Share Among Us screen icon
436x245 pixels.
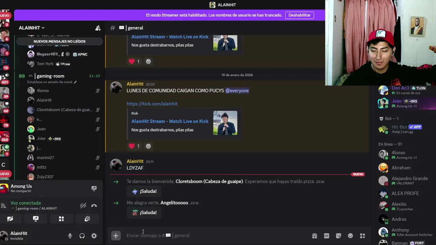(x=94, y=189)
